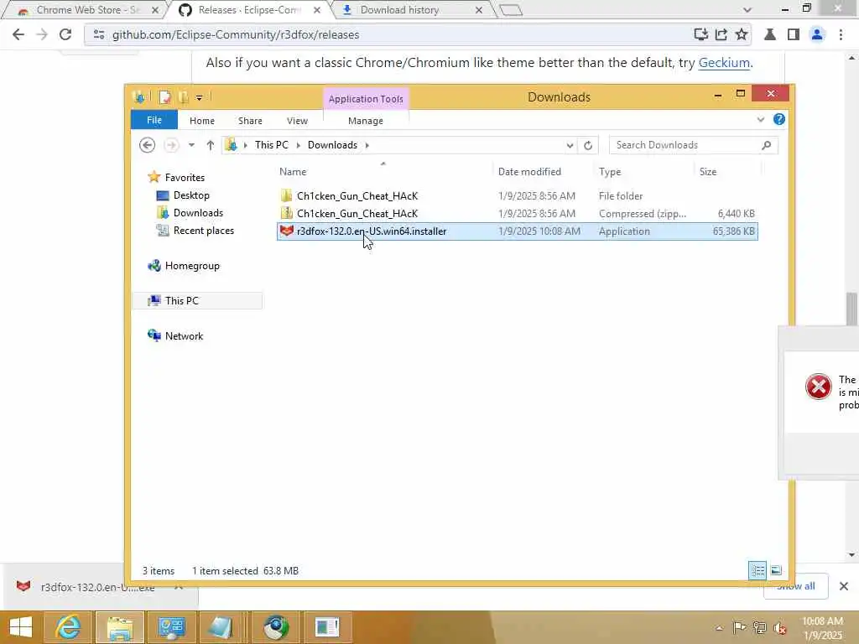Open Customize Quick Access Toolbar dropdown

200,97
